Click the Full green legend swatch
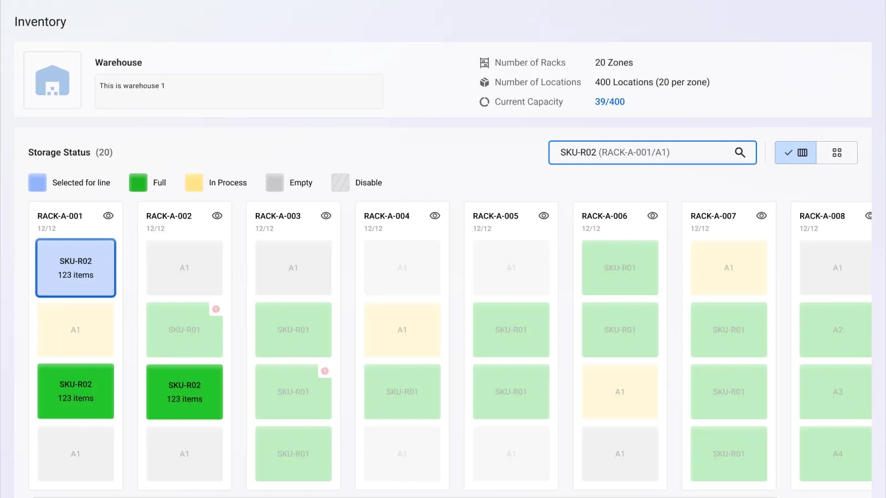 point(138,183)
